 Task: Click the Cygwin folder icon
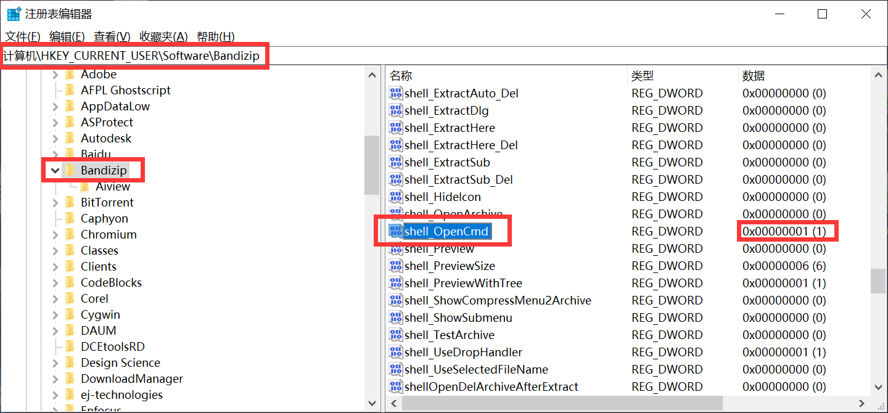click(x=70, y=315)
